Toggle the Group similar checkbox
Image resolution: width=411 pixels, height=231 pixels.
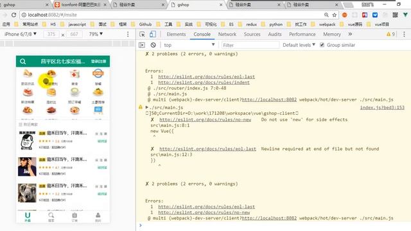(x=322, y=45)
